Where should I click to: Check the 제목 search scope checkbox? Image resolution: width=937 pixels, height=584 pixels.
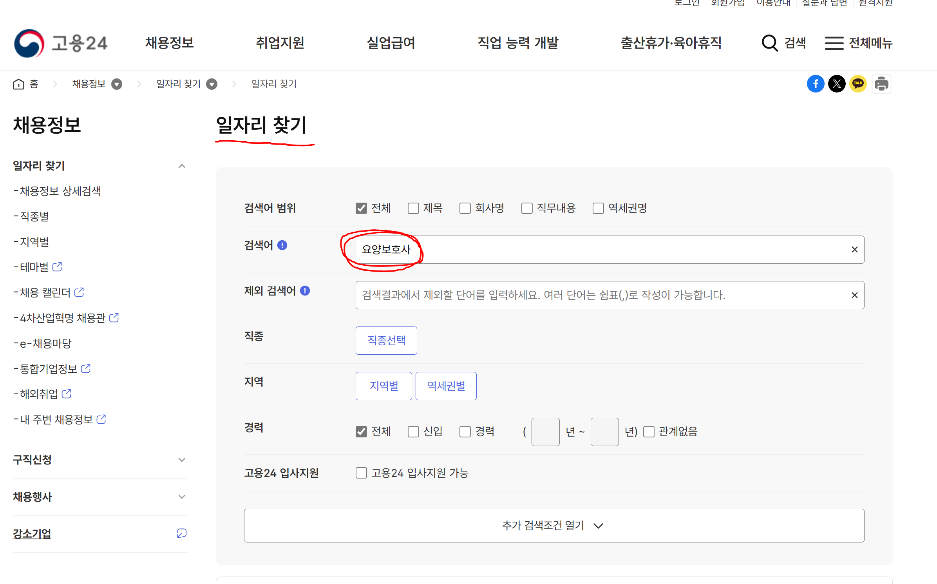point(413,208)
